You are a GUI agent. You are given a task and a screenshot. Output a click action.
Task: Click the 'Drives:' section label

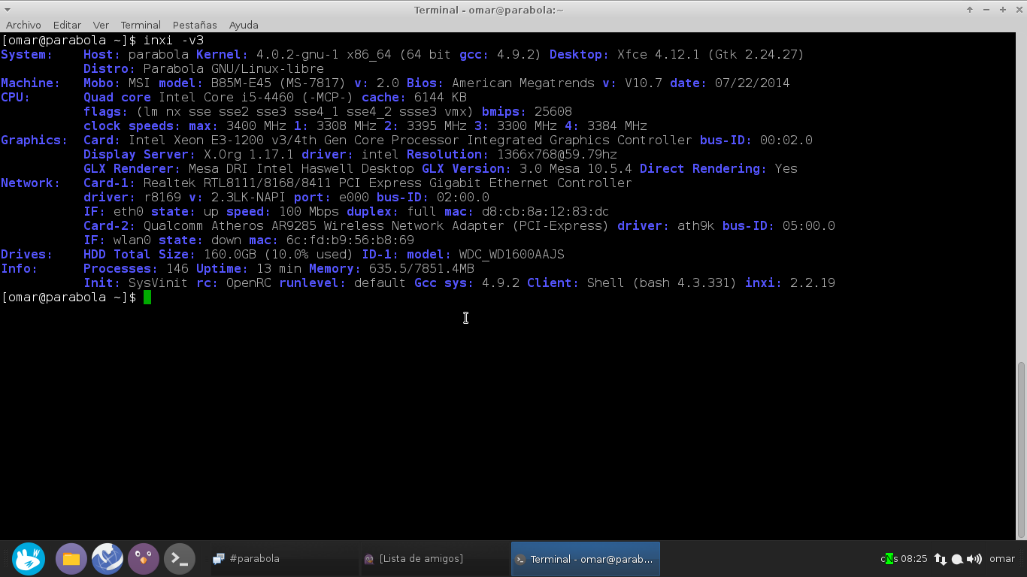coord(27,255)
